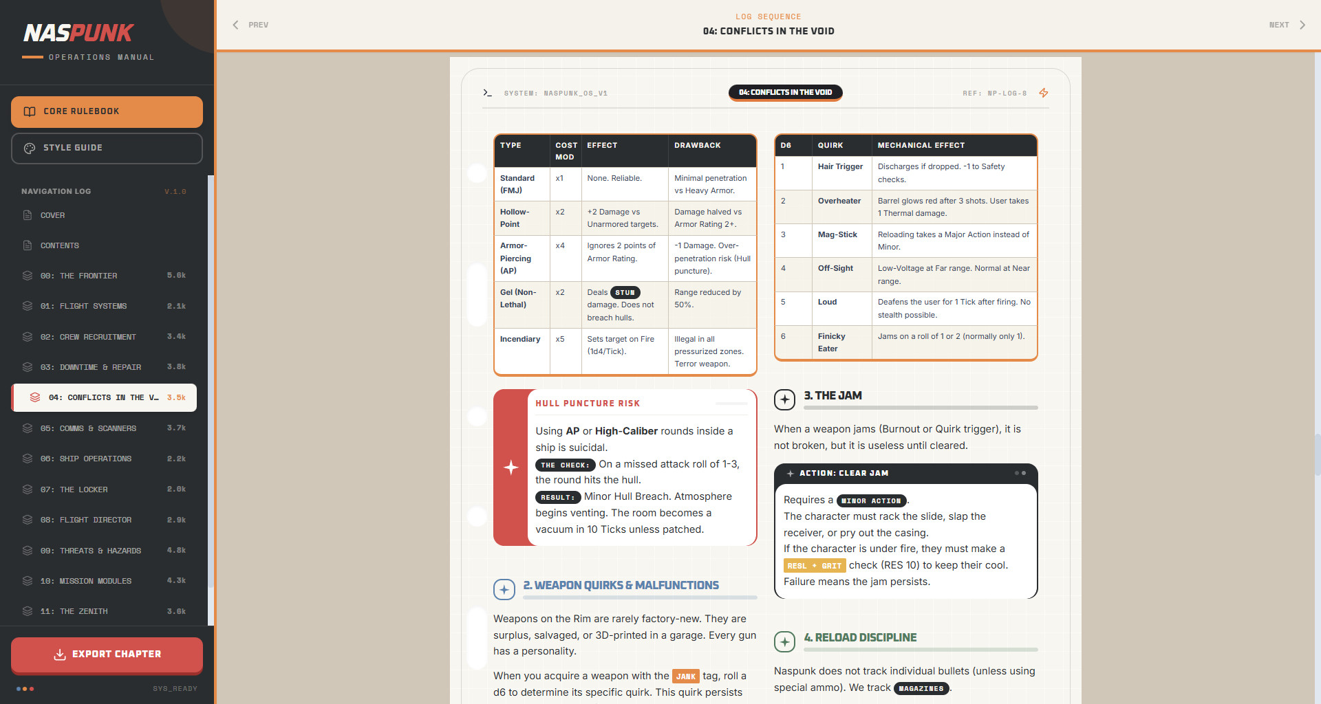This screenshot has width=1321, height=704.
Task: Click the terminal prompt icon by SYSTEM label
Action: [x=487, y=93]
